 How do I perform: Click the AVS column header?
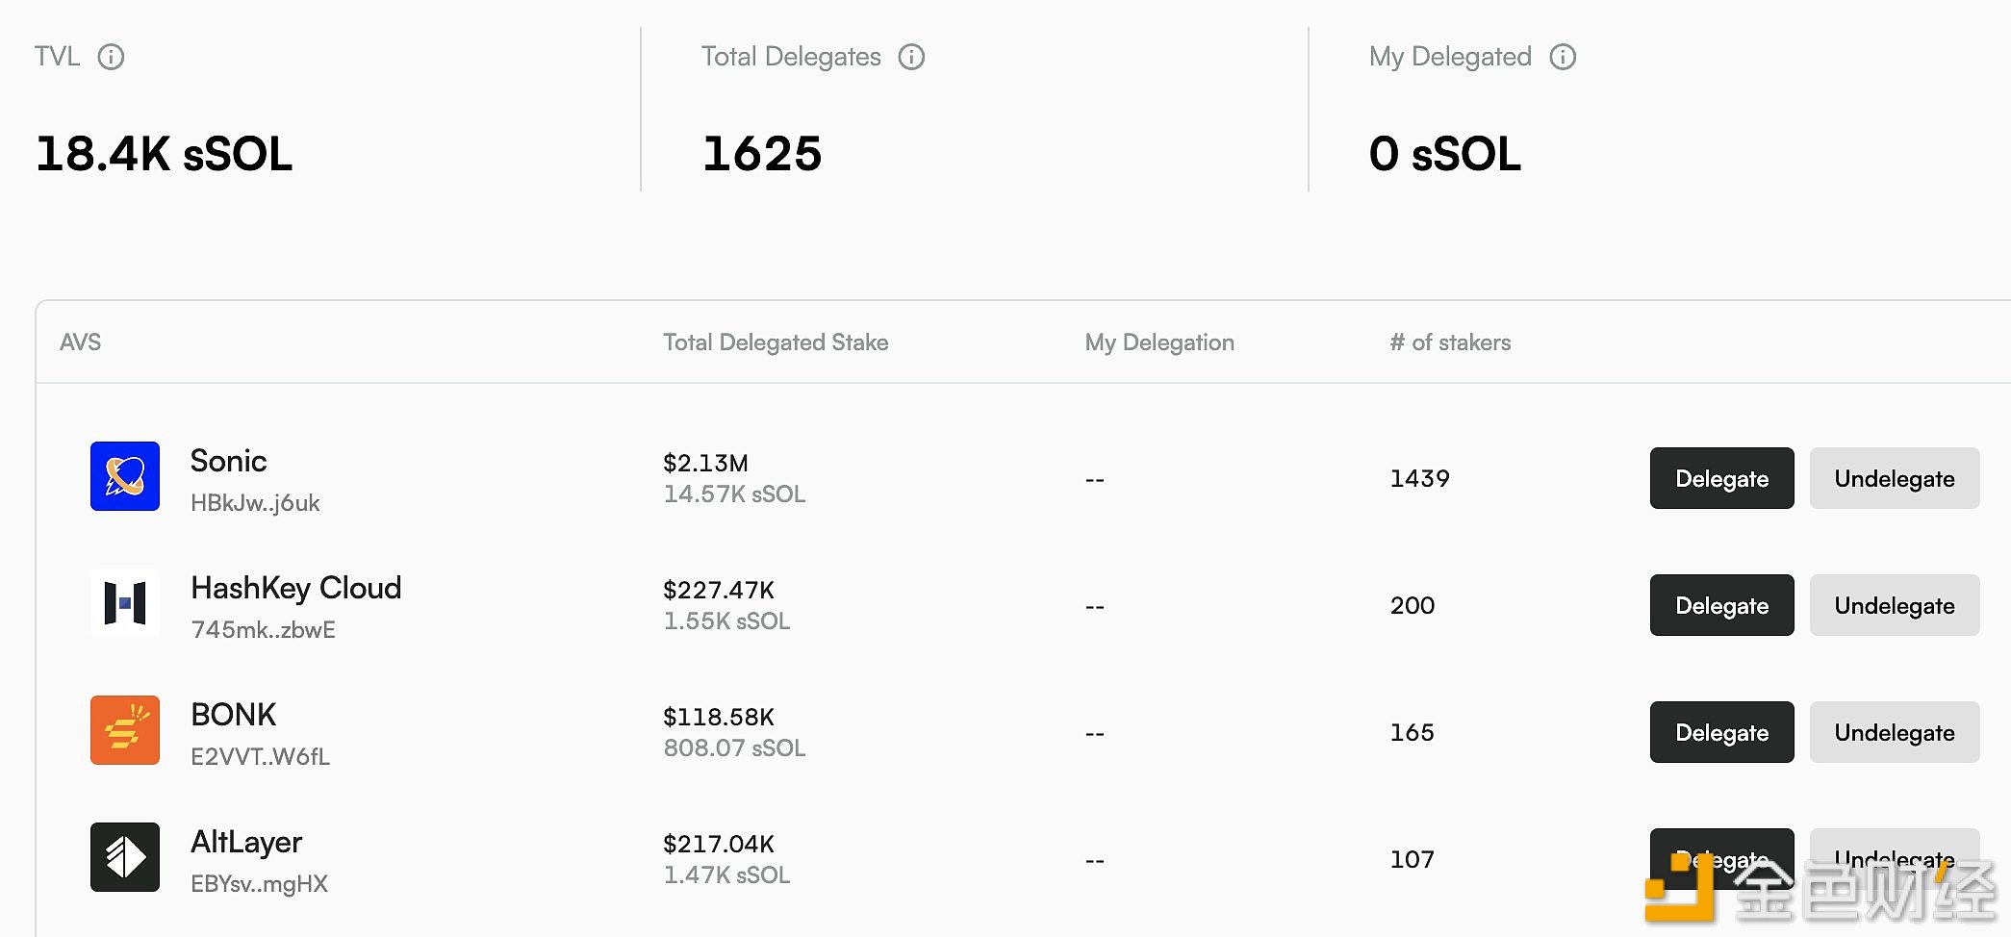tap(80, 342)
